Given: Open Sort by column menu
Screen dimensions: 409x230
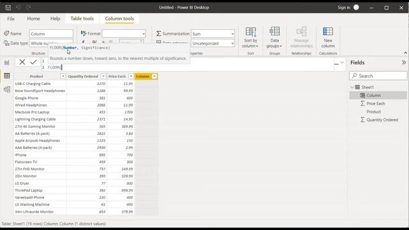Looking at the screenshot, I should point(251,38).
